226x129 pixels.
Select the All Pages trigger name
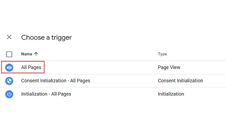coord(31,67)
